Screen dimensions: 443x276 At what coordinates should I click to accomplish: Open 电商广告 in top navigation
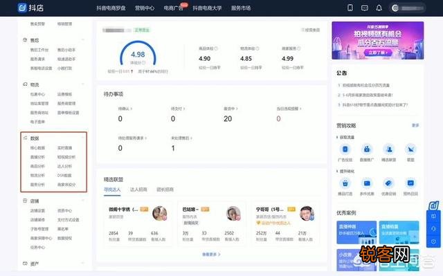point(174,8)
